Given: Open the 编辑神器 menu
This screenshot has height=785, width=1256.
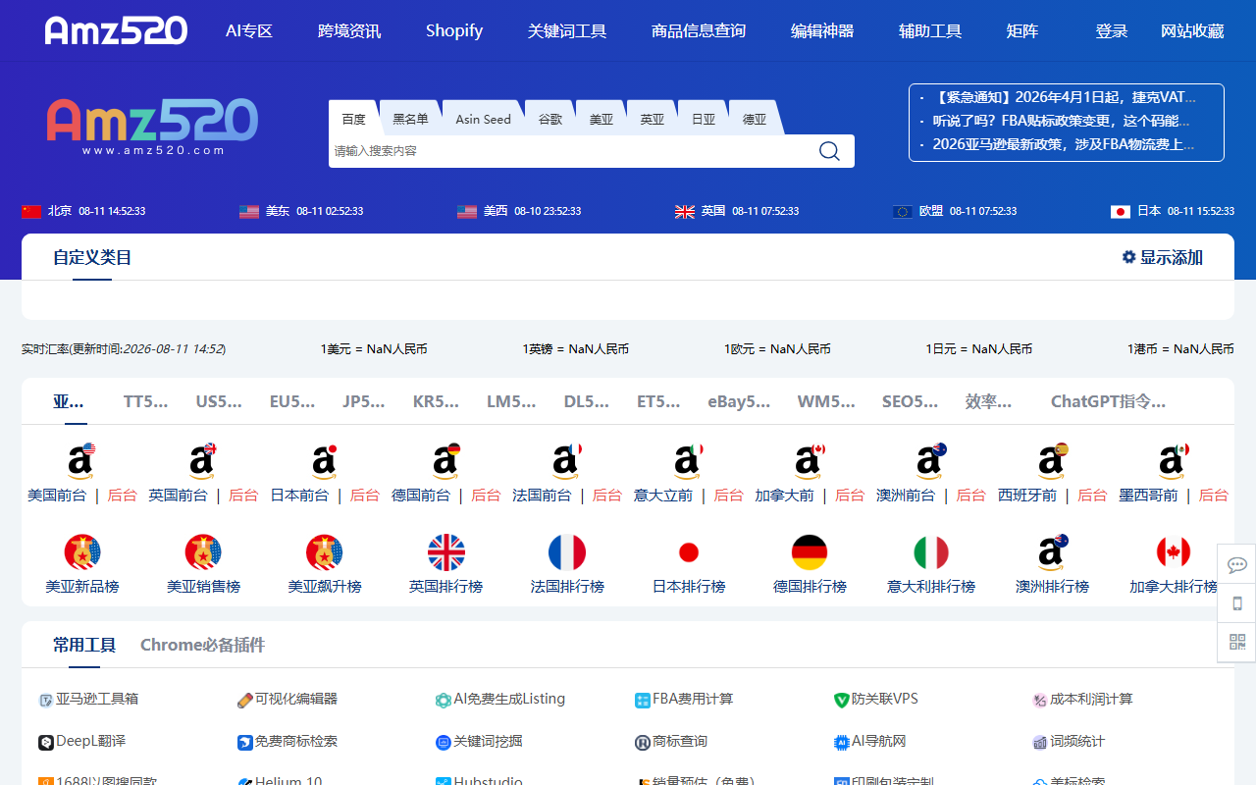Looking at the screenshot, I should point(822,30).
